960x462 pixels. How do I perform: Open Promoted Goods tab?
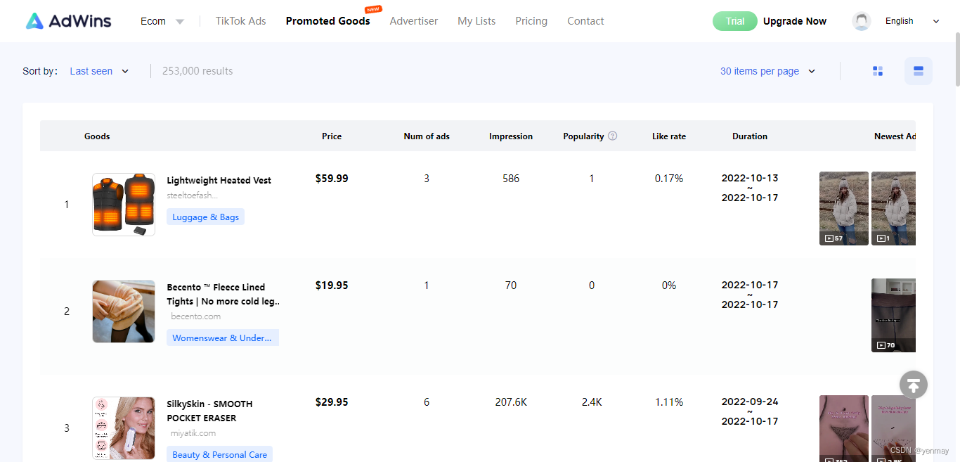pos(328,21)
